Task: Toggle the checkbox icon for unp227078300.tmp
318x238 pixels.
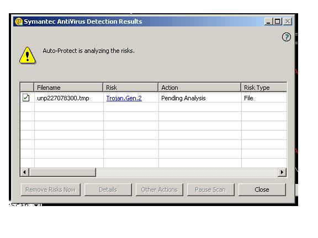Action: click(x=26, y=98)
